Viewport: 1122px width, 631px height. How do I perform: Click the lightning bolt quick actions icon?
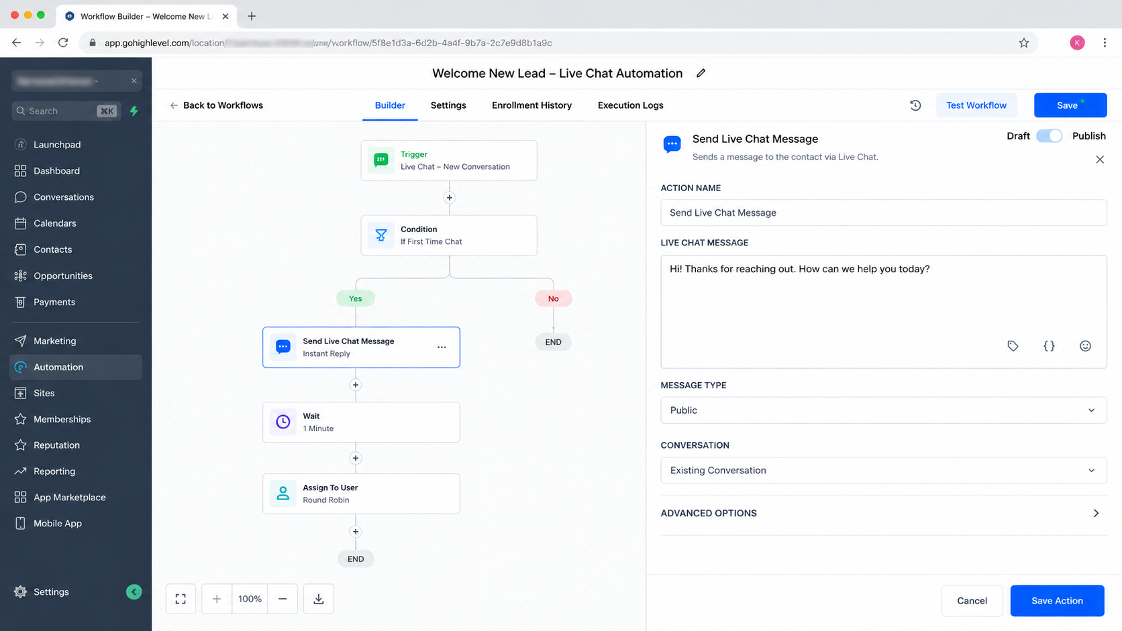coord(134,111)
